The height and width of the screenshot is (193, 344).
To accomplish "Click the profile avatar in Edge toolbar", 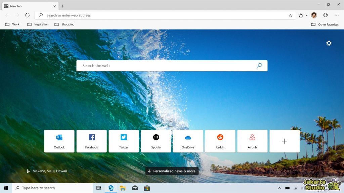I will [x=314, y=15].
